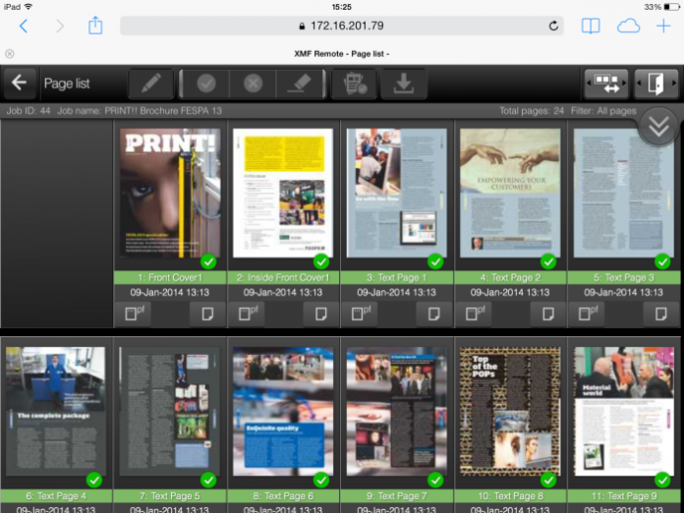The width and height of the screenshot is (684, 513).
Task: Click the download arrow toolbar icon
Action: tap(403, 84)
